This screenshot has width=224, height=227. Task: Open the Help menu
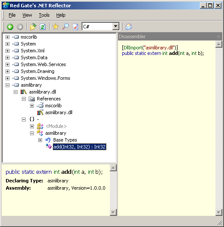[x=61, y=15]
